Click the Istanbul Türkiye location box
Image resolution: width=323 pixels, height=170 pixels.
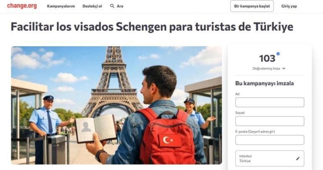[x=270, y=158]
